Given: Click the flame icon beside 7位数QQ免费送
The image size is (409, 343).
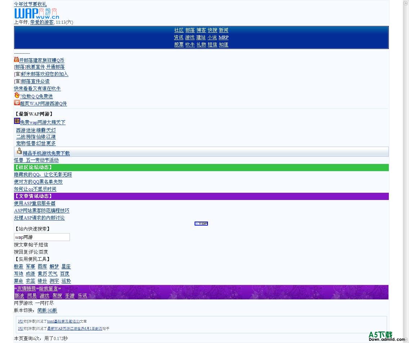Looking at the screenshot, I should [17, 95].
